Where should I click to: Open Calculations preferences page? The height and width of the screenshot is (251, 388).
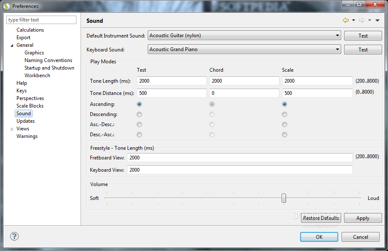point(30,30)
